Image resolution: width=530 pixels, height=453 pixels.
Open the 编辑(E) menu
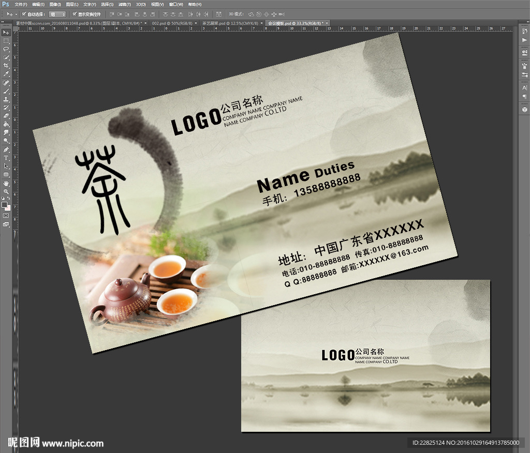[38, 4]
